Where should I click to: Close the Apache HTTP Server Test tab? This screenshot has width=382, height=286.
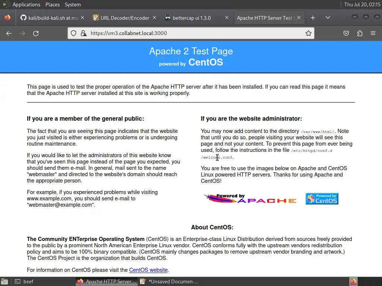pyautogui.click(x=299, y=18)
